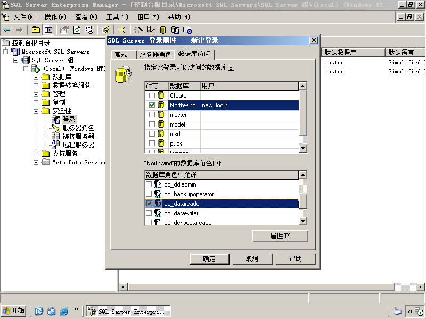Click the db_datawriter role user icon
This screenshot has width=426, height=319.
pyautogui.click(x=157, y=213)
